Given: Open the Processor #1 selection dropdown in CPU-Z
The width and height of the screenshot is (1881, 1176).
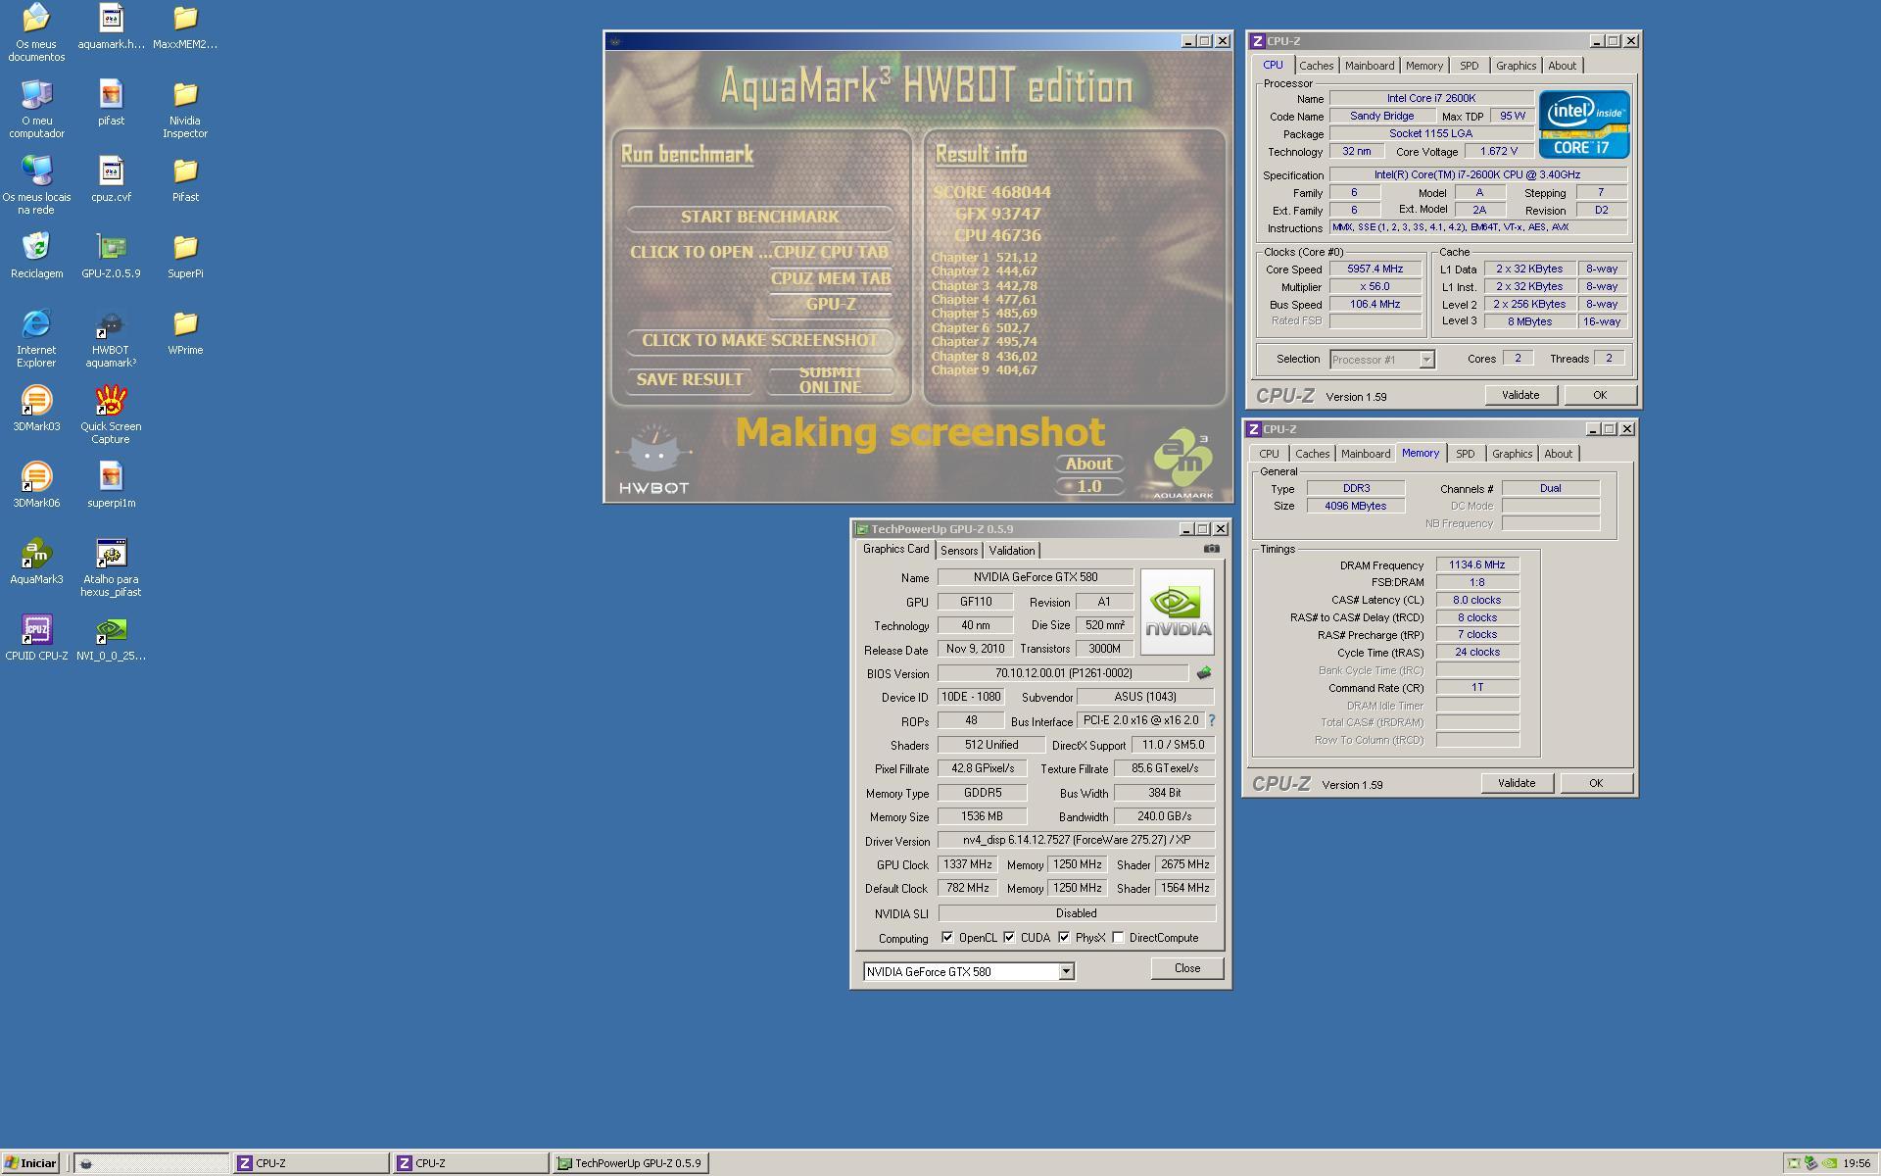Looking at the screenshot, I should coord(1426,360).
